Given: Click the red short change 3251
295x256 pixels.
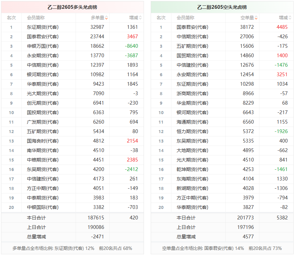Looking at the screenshot, I should tap(282, 75).
